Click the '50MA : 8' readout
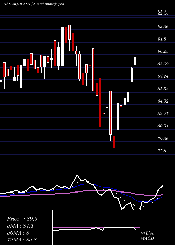175x245 pixels. click(18, 233)
